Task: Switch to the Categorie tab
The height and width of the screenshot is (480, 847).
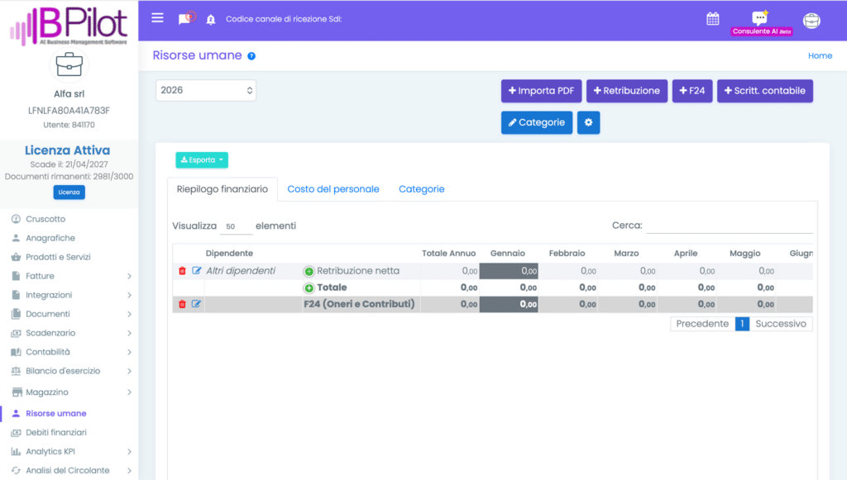Action: click(x=421, y=188)
